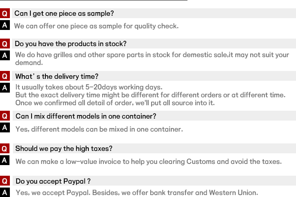Viewport: 296px width, 197px height.
Task: Expand 'Can I get one piece as sample?'
Action: tap(64, 13)
